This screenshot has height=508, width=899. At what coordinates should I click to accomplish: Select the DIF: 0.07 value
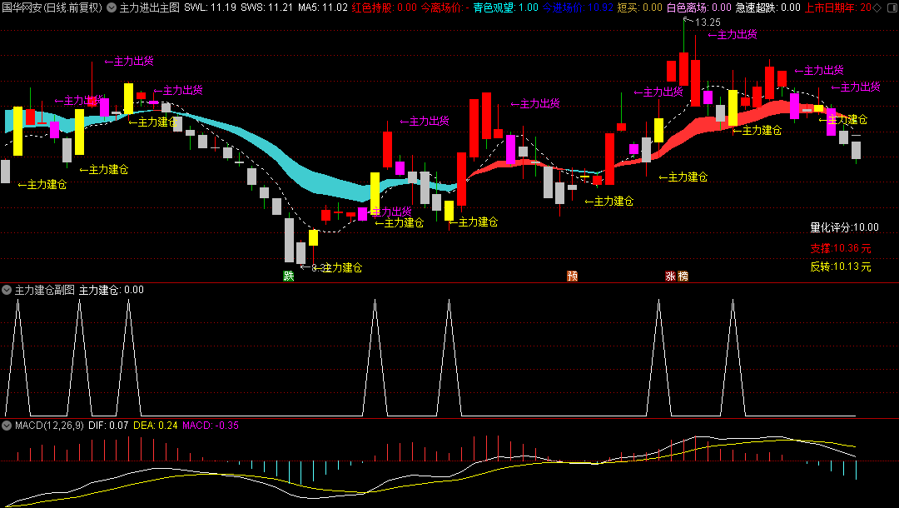click(108, 426)
